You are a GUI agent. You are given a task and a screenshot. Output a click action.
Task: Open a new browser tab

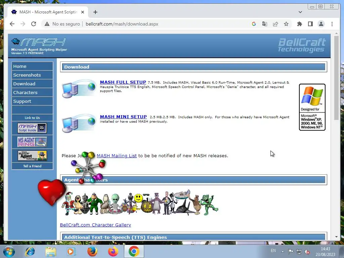(95, 12)
